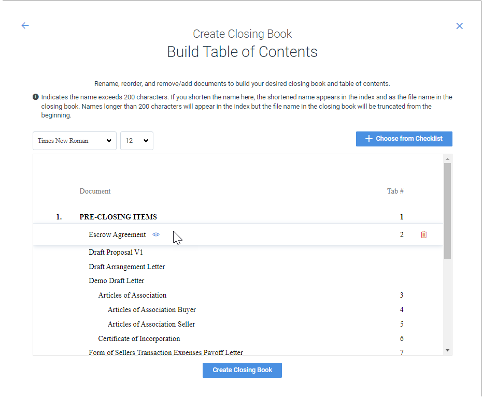Delete the Escrow Agreement entry

click(424, 234)
